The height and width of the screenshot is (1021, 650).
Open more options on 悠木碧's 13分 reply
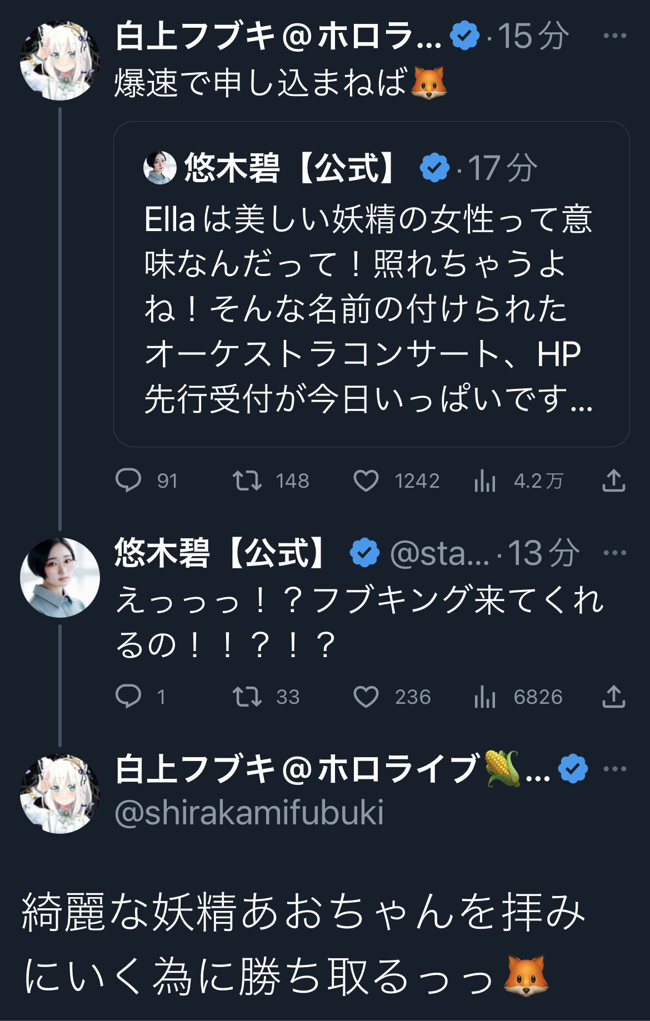(x=614, y=553)
